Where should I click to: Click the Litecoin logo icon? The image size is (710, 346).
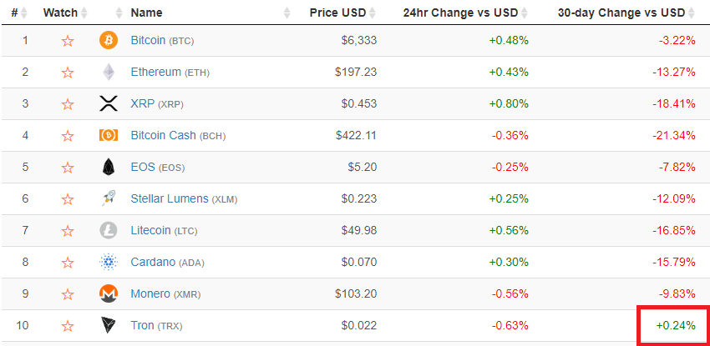pos(109,230)
